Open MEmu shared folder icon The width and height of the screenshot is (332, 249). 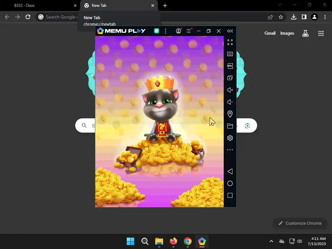tap(230, 126)
